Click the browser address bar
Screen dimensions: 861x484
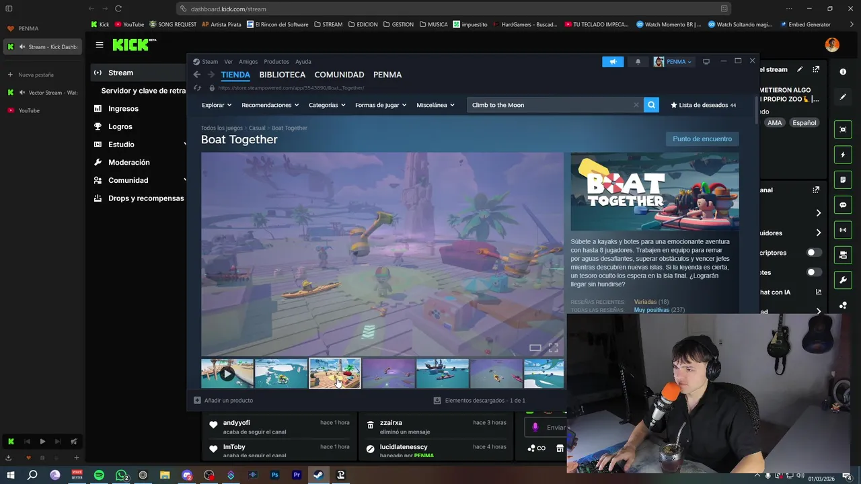(x=455, y=9)
